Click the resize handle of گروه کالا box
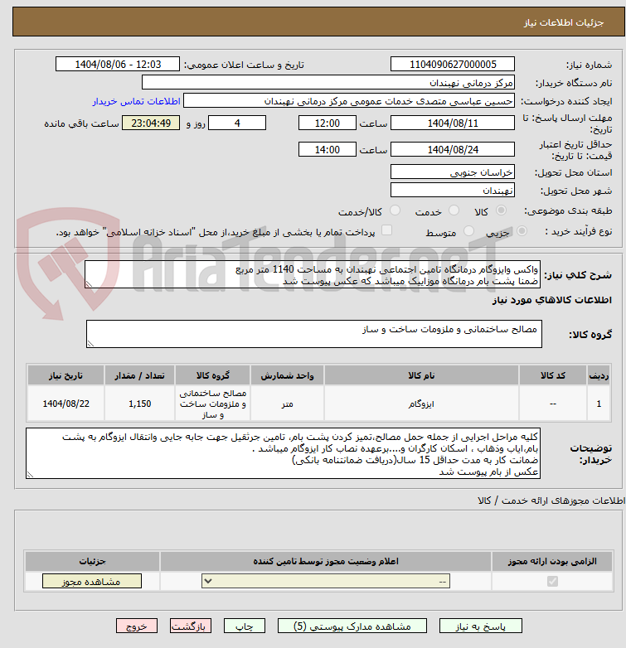Image resolution: width=626 pixels, height=648 pixels. tap(90, 343)
